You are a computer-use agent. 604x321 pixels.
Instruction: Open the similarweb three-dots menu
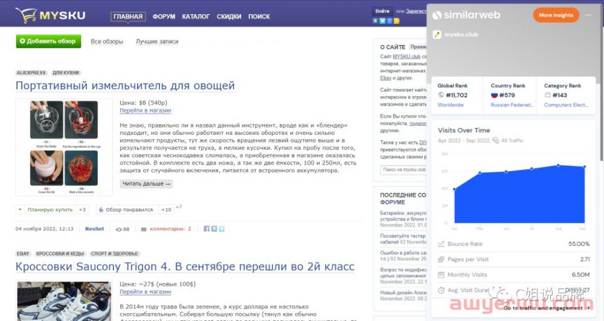(x=588, y=15)
